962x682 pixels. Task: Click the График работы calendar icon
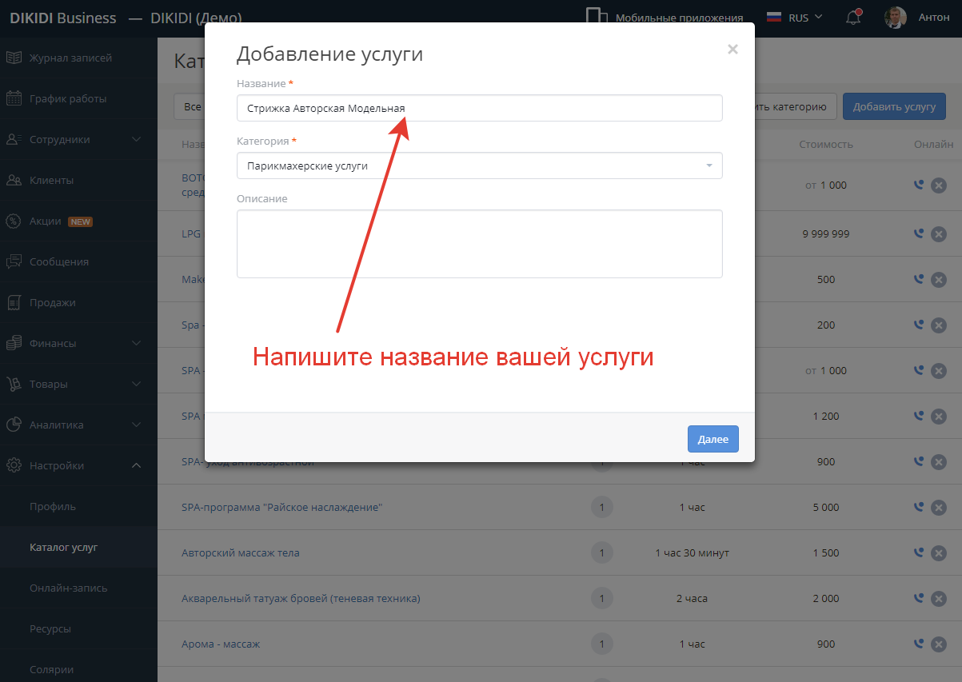(x=14, y=98)
